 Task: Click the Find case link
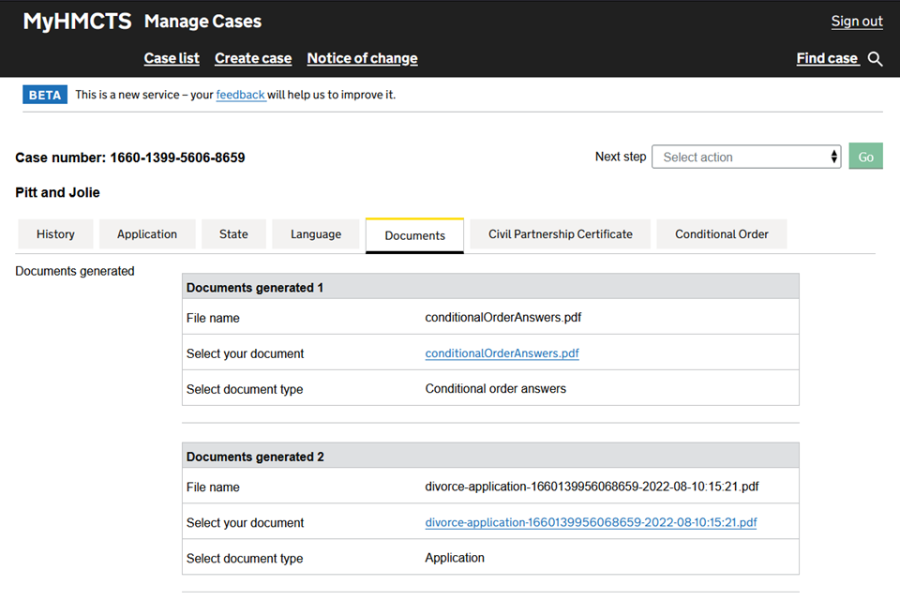point(827,58)
